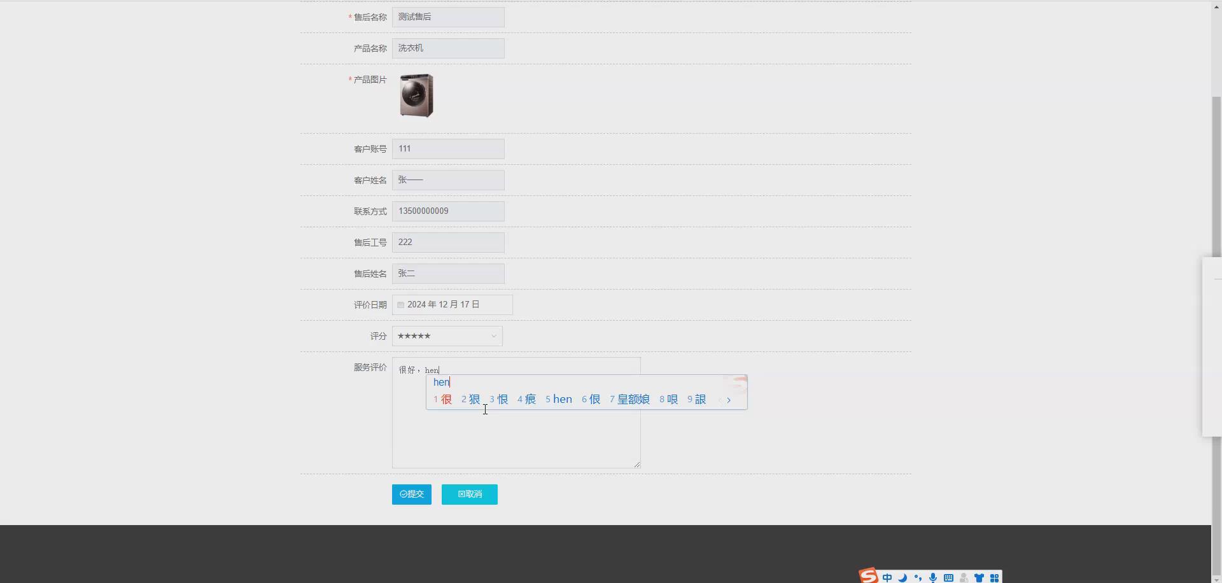Click the 客户账号 field showing 111
The width and height of the screenshot is (1222, 583).
[x=448, y=149]
